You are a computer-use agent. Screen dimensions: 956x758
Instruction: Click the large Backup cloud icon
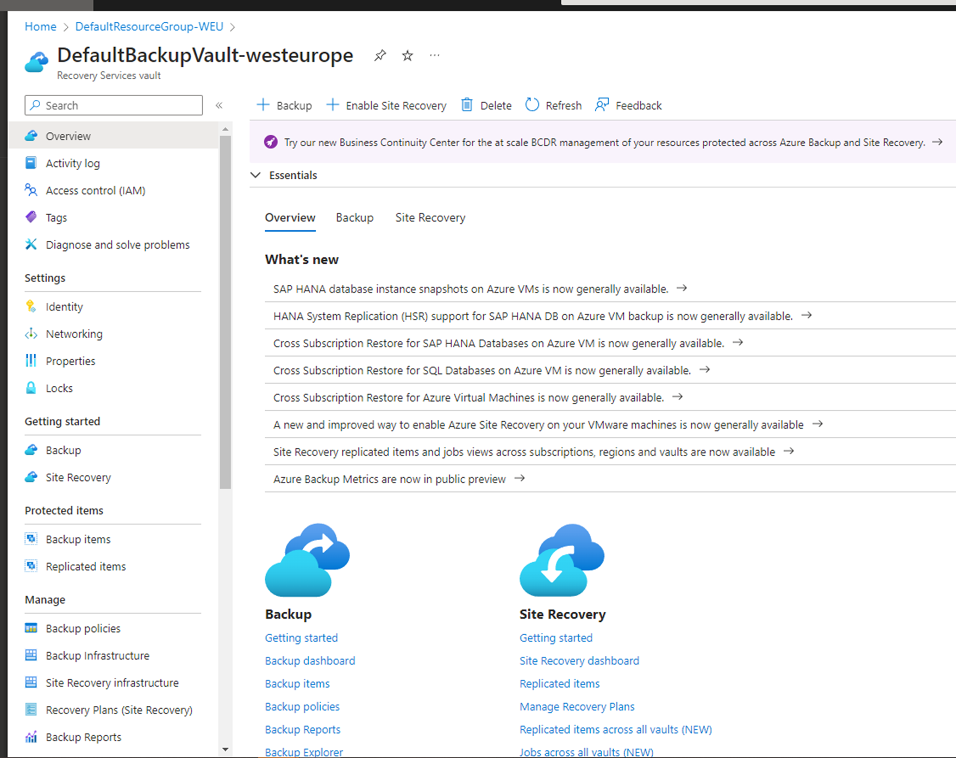click(307, 560)
